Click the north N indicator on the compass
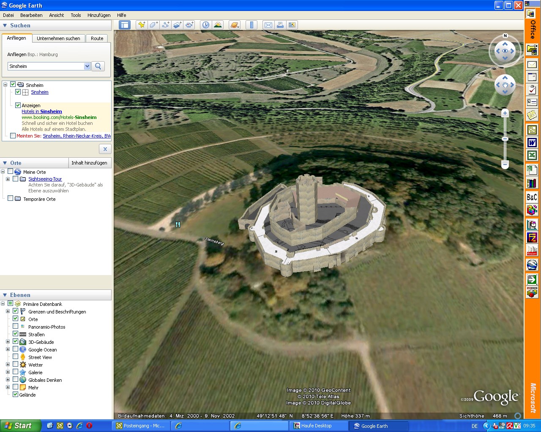This screenshot has width=541, height=432. tap(505, 36)
